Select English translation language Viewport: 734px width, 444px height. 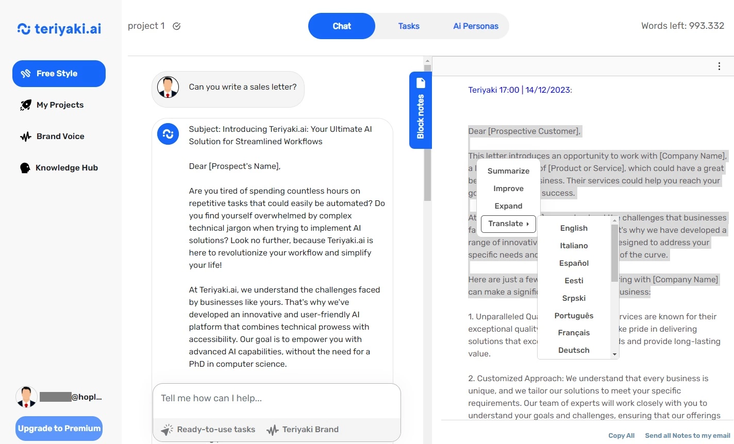pyautogui.click(x=574, y=228)
